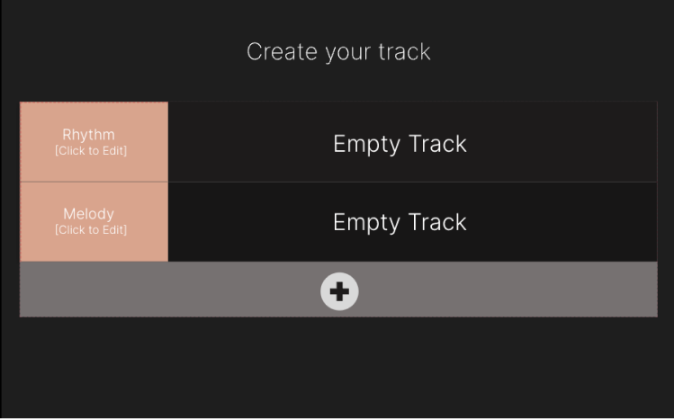The width and height of the screenshot is (674, 419).
Task: Click the Melody lane between tile and "Empty Track"
Action: pos(250,221)
